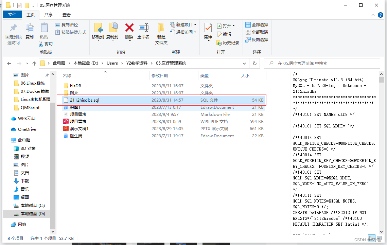Open the address bar history dropdown
Screen dimensions: 387x245
coord(244,64)
